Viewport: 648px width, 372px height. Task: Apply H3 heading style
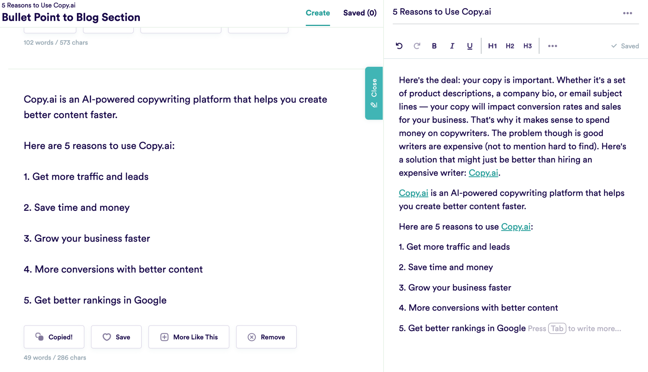[527, 46]
